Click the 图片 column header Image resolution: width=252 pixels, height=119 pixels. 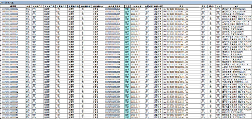coord(181,6)
